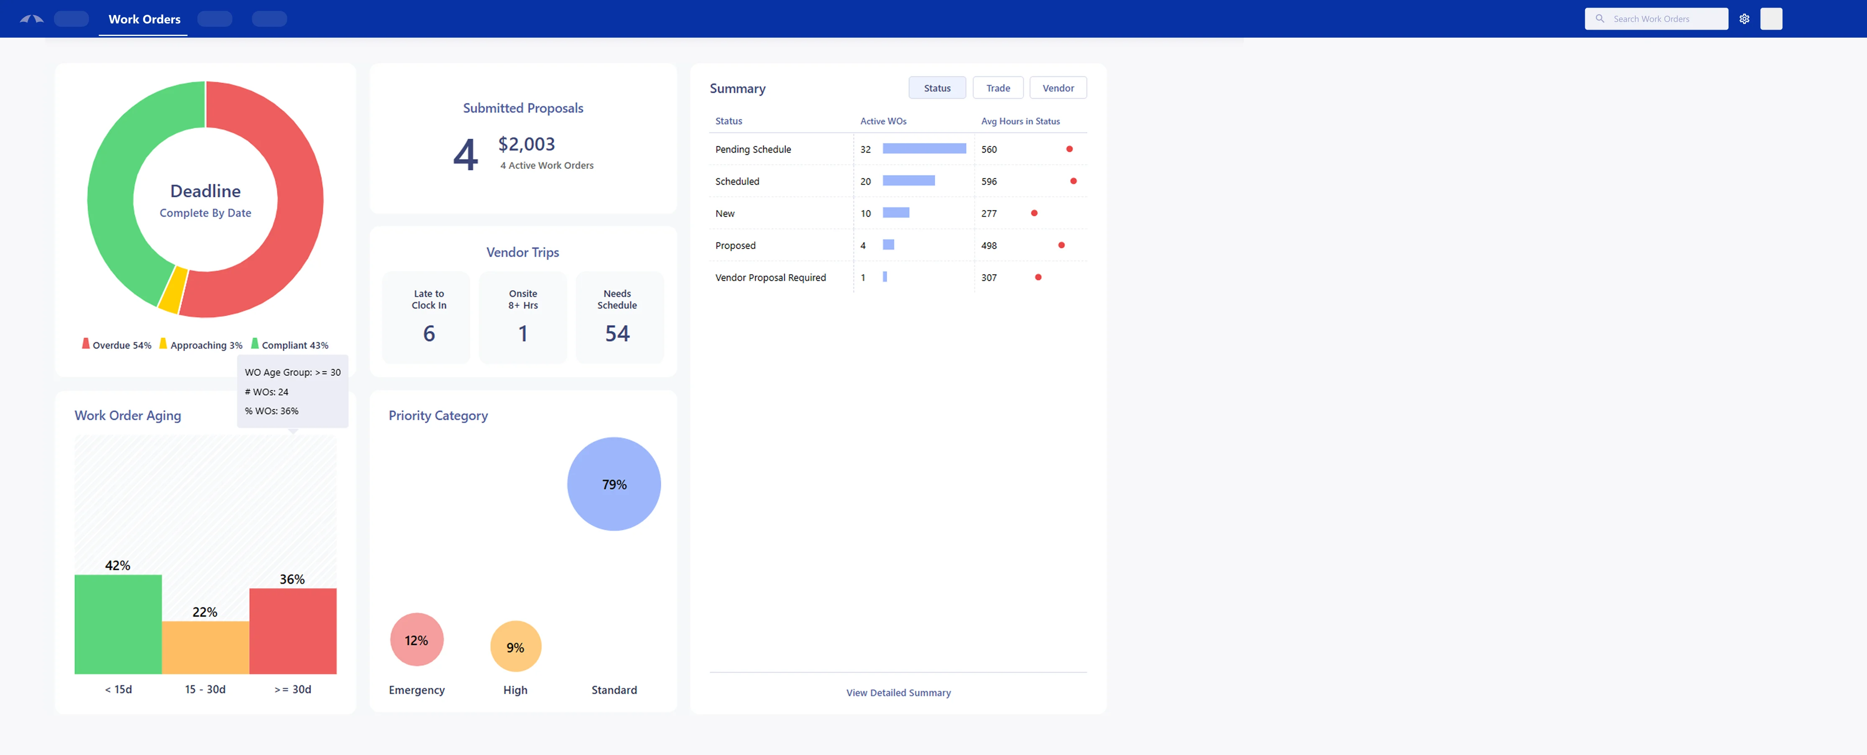Click the red >= 30d aging bar
The height and width of the screenshot is (755, 1867).
tap(293, 631)
